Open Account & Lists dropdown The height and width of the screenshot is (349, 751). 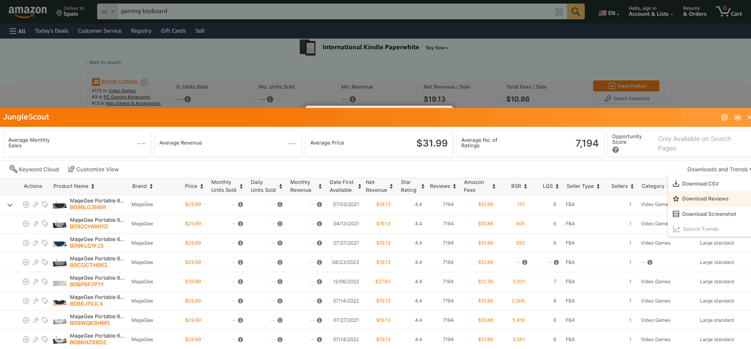tap(651, 11)
